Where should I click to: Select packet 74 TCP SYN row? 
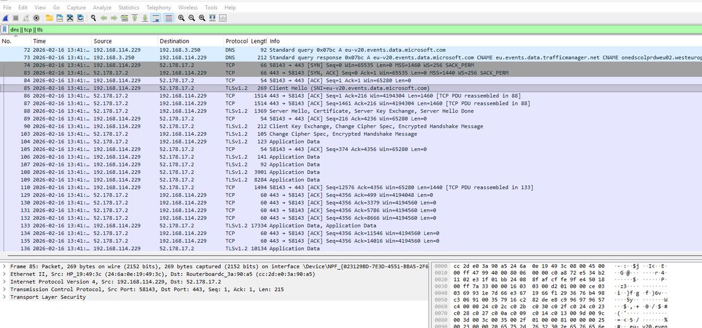351,65
